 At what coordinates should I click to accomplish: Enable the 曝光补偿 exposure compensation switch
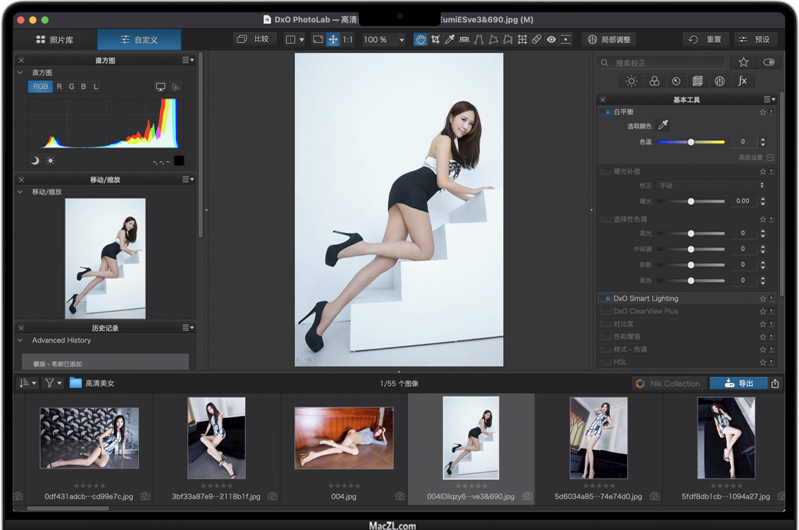[606, 171]
